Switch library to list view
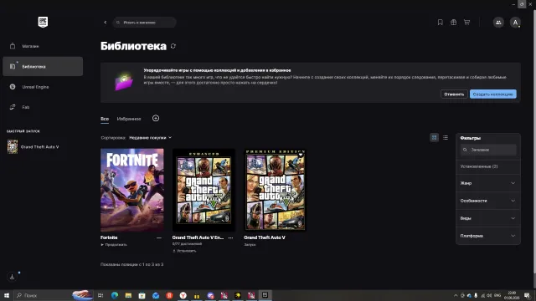This screenshot has width=536, height=301. coord(446,137)
